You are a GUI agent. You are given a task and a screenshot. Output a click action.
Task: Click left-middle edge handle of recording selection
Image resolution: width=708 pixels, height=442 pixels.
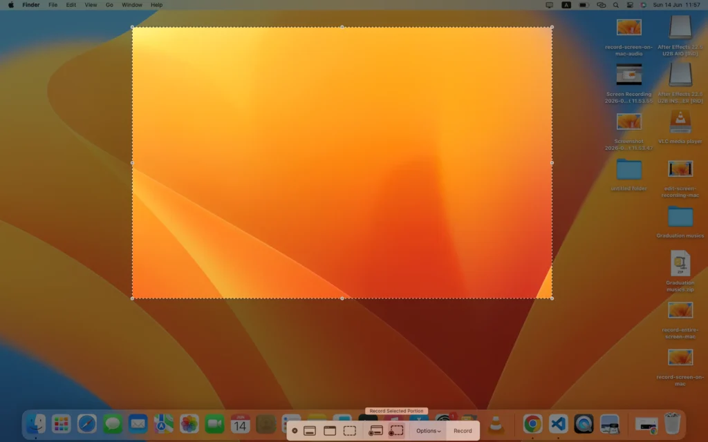(132, 163)
